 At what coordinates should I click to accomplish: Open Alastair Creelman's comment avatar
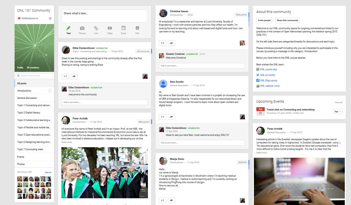tap(161, 56)
